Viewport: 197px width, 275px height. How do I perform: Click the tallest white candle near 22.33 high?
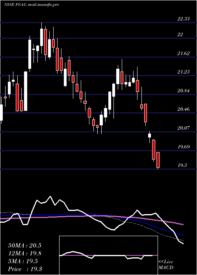coord(41,37)
